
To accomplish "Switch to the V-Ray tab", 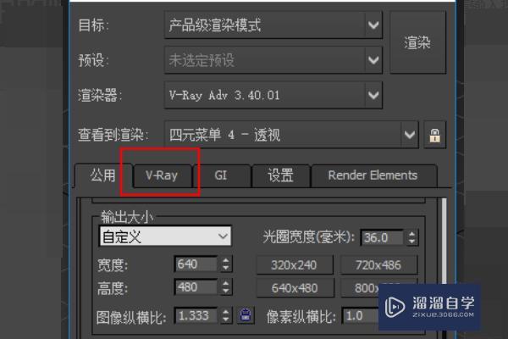I will coord(163,175).
